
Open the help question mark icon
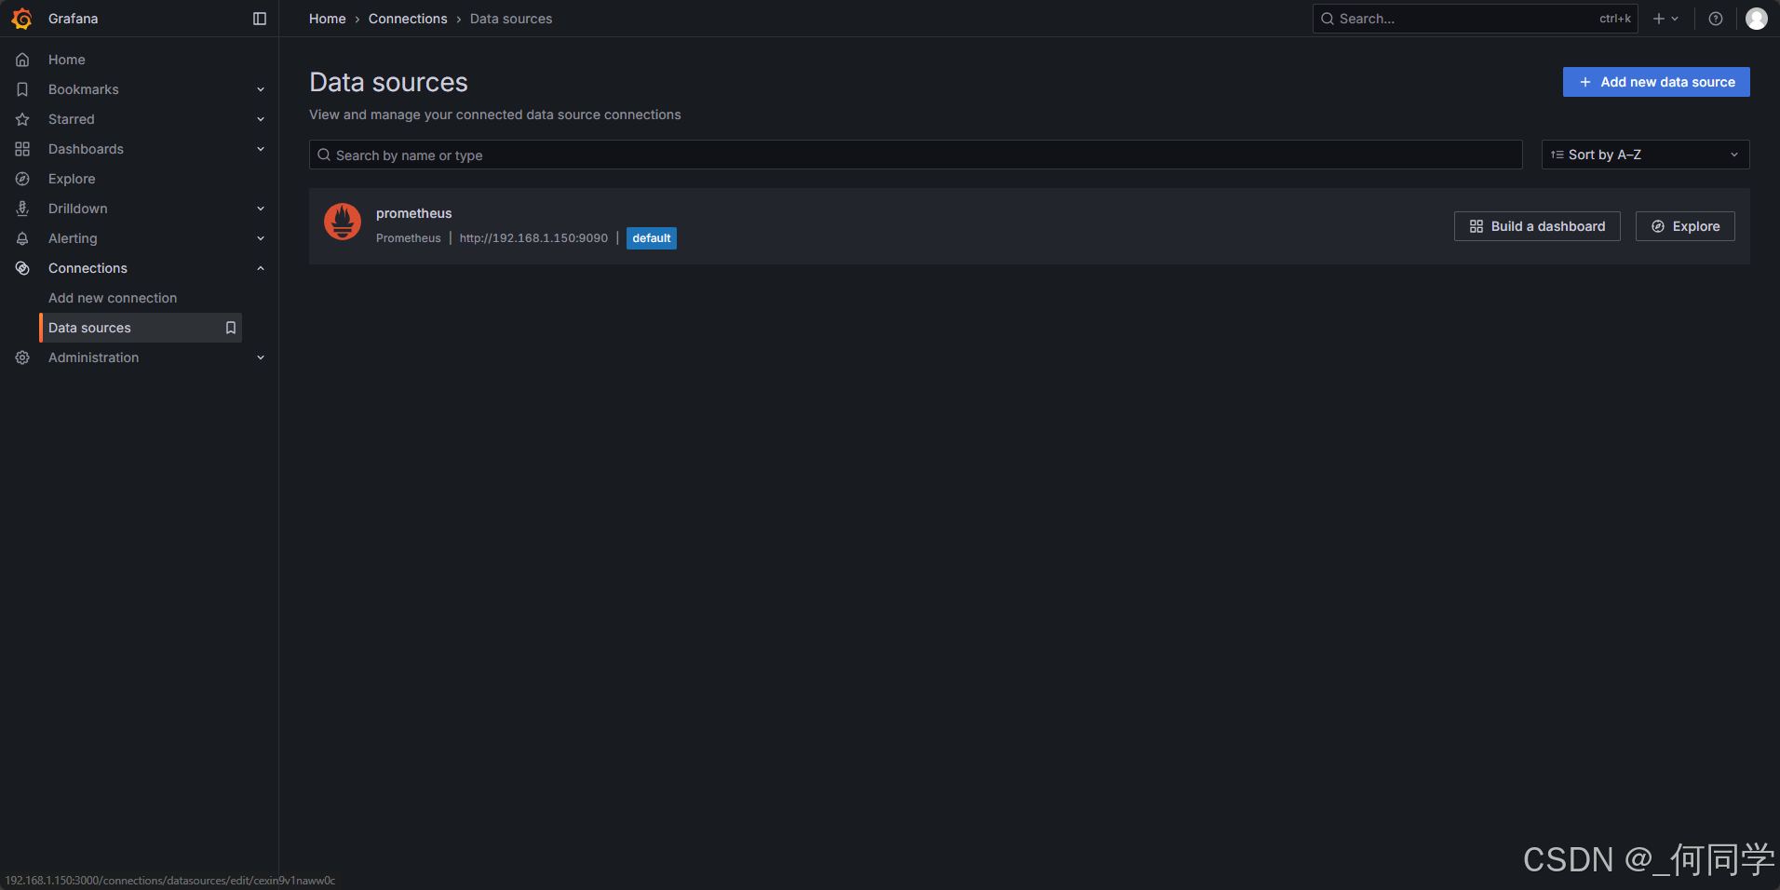(x=1716, y=19)
